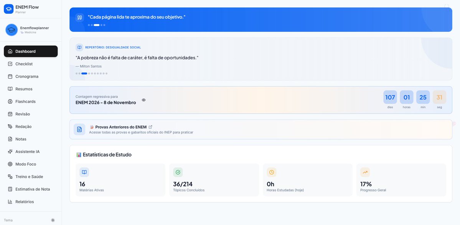Go to the Dashboard menu item
This screenshot has width=460, height=225.
coord(31,51)
